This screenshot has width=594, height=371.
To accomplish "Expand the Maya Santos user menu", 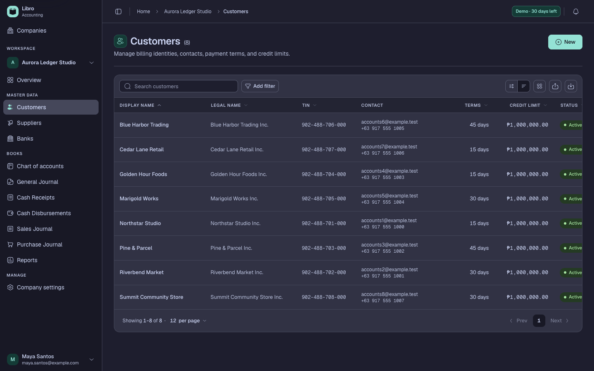I will click(51, 359).
